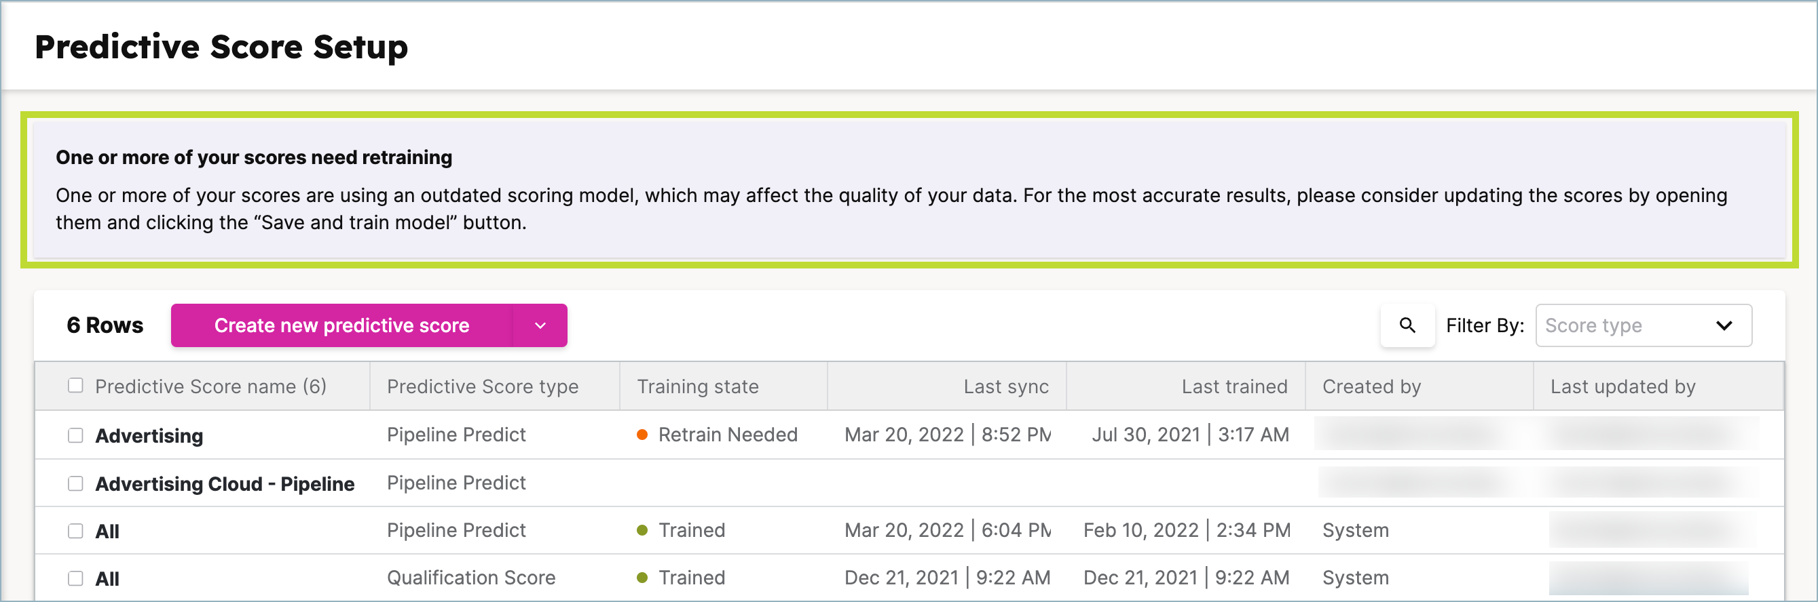Click green Trained dot on Pipeline Predict All row
This screenshot has height=602, width=1818.
pyautogui.click(x=642, y=530)
